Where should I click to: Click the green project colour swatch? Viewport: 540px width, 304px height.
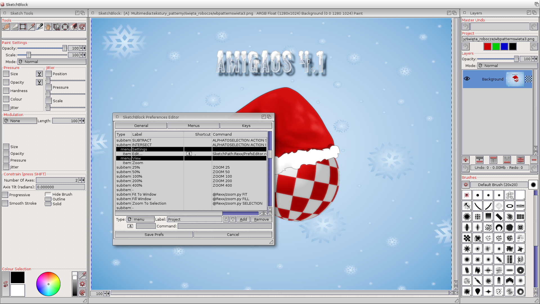[x=496, y=46]
